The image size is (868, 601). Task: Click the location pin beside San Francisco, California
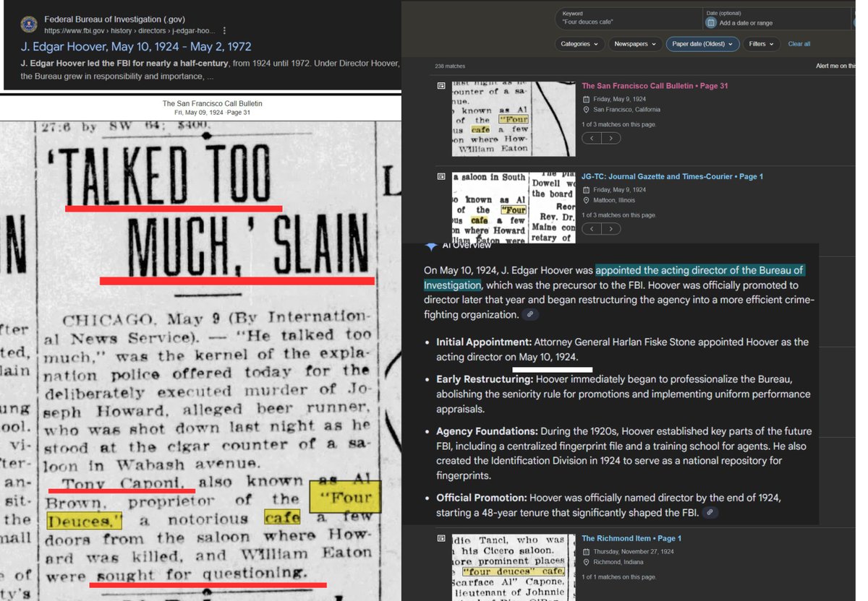[x=586, y=110]
